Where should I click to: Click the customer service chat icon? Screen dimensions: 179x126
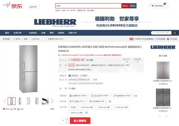tap(157, 39)
